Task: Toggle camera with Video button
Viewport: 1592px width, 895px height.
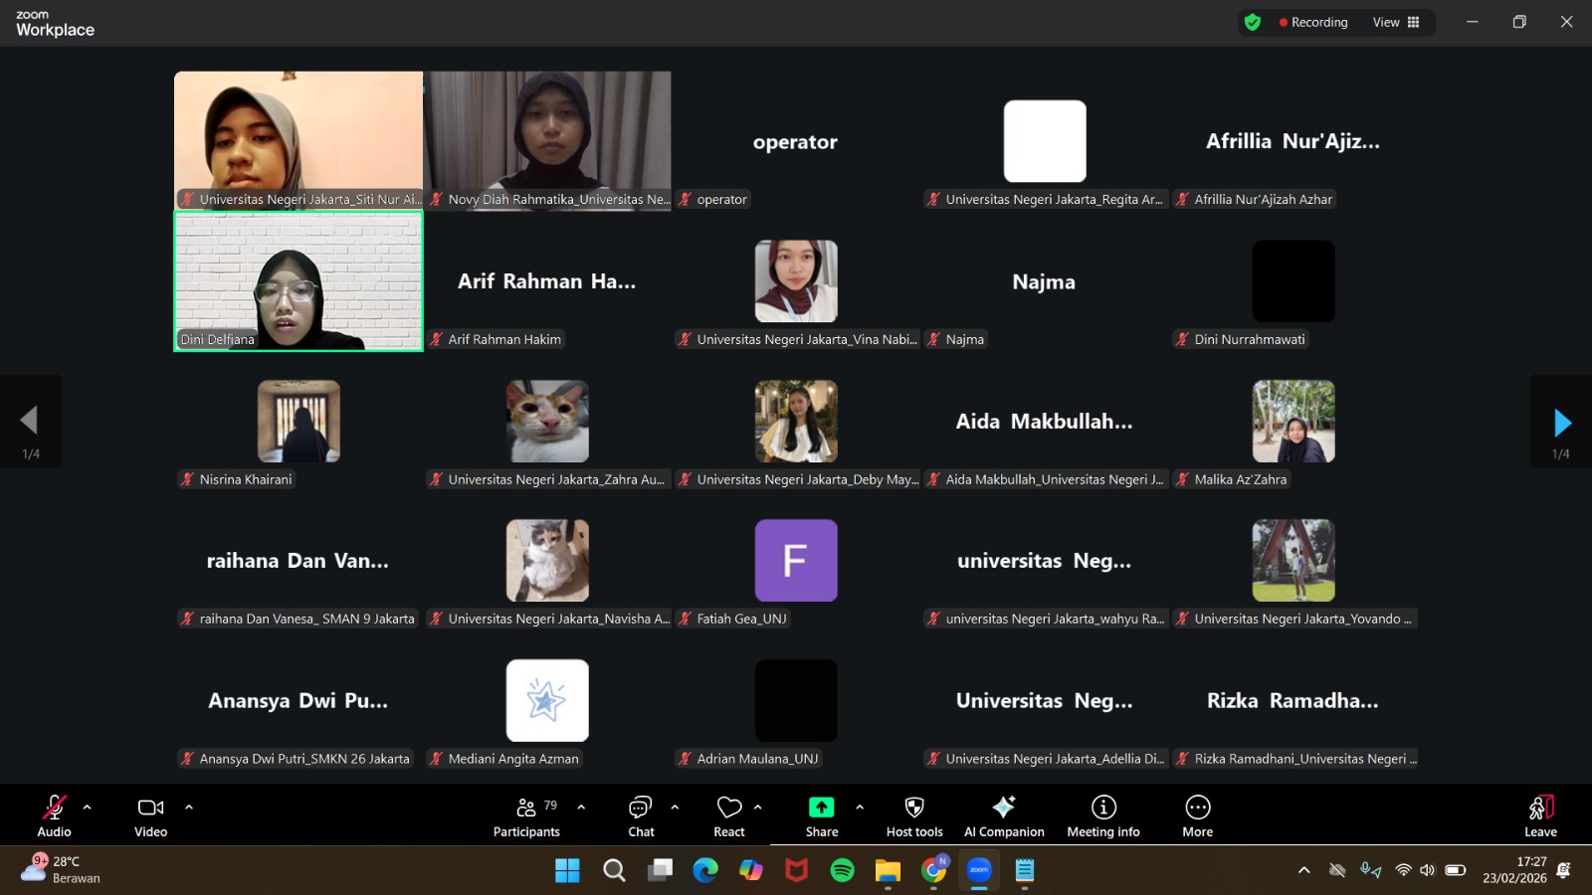Action: (x=151, y=815)
